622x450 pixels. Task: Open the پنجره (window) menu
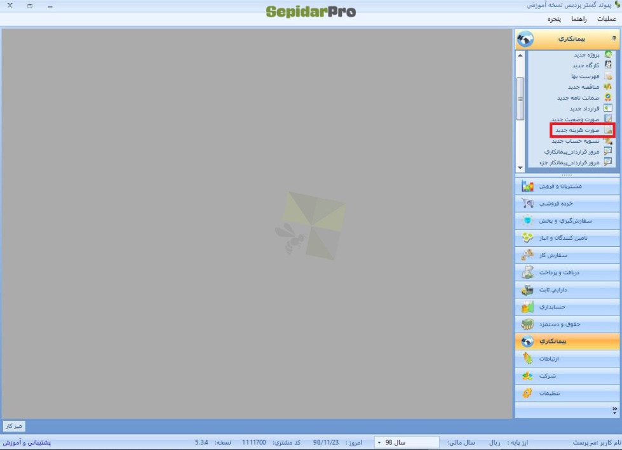554,19
